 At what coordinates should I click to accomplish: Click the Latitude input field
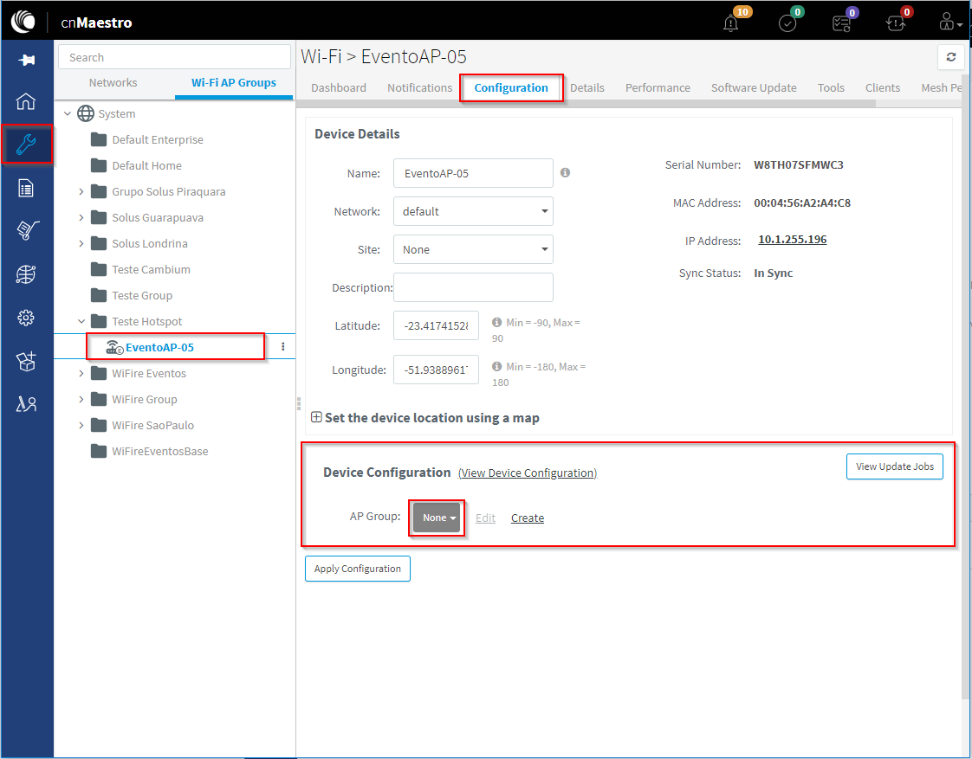coord(436,325)
